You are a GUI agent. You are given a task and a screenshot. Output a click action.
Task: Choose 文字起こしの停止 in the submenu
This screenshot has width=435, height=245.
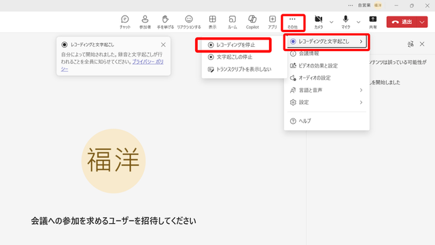[x=244, y=57]
